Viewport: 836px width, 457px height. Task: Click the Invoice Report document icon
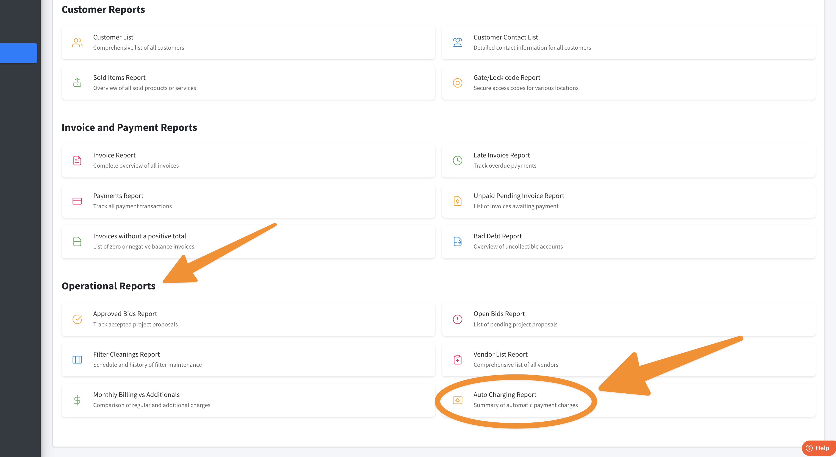(x=77, y=160)
